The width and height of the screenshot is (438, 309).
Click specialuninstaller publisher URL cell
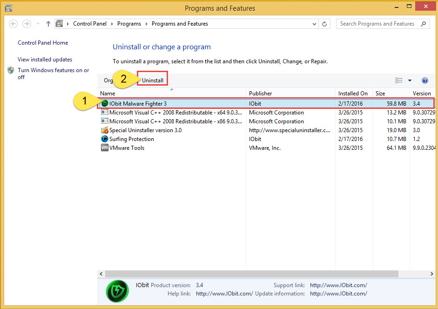(290, 130)
